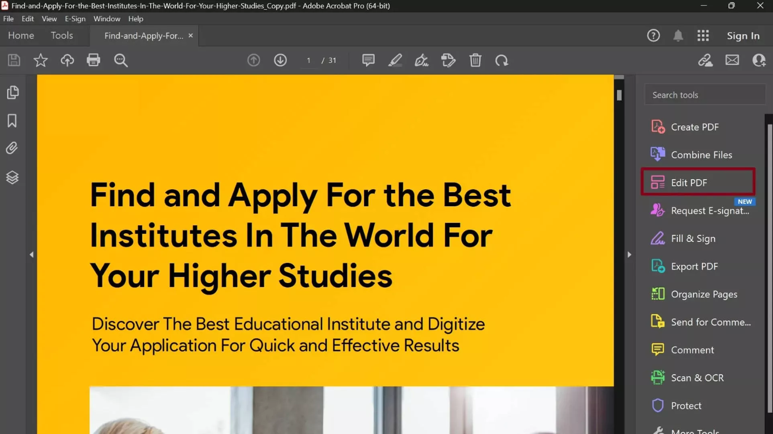Upload file to cloud icon
The width and height of the screenshot is (773, 434).
click(67, 60)
